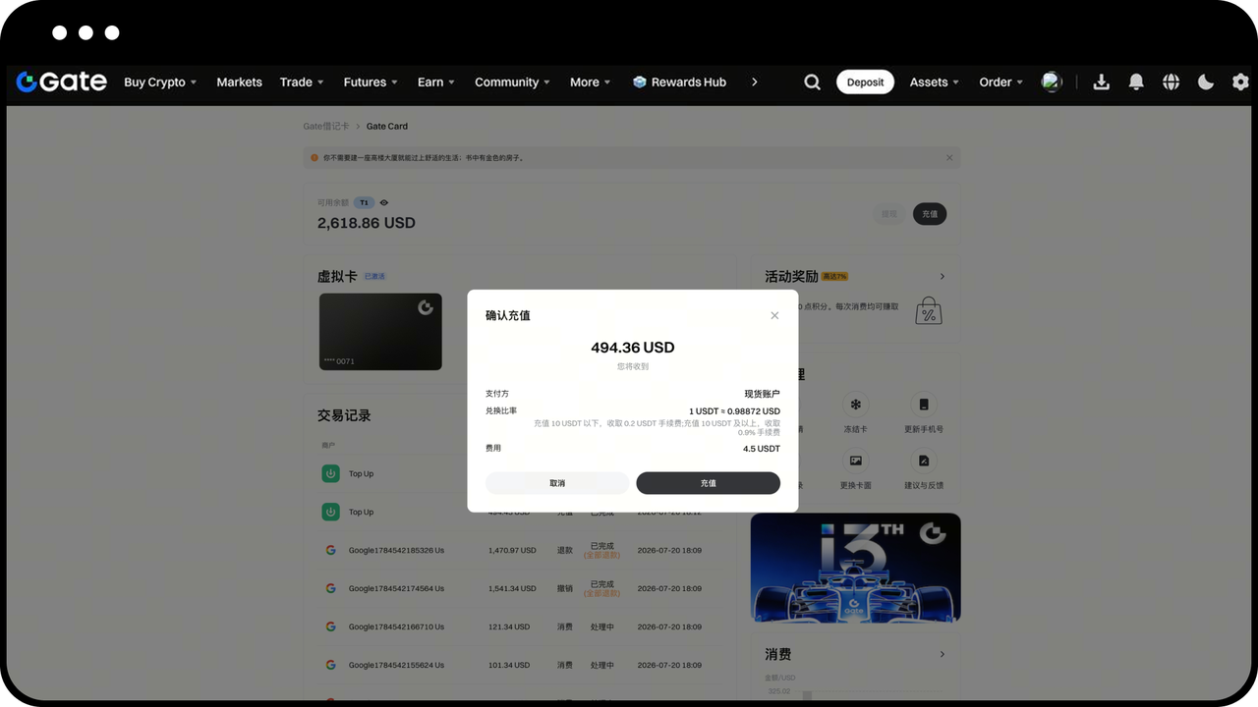Expand the Assets dropdown menu
This screenshot has width=1258, height=707.
(934, 82)
